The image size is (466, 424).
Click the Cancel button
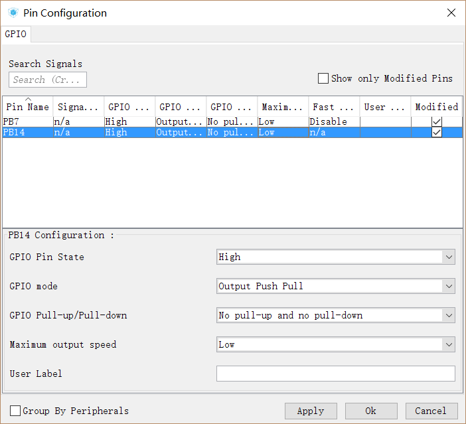(x=431, y=411)
